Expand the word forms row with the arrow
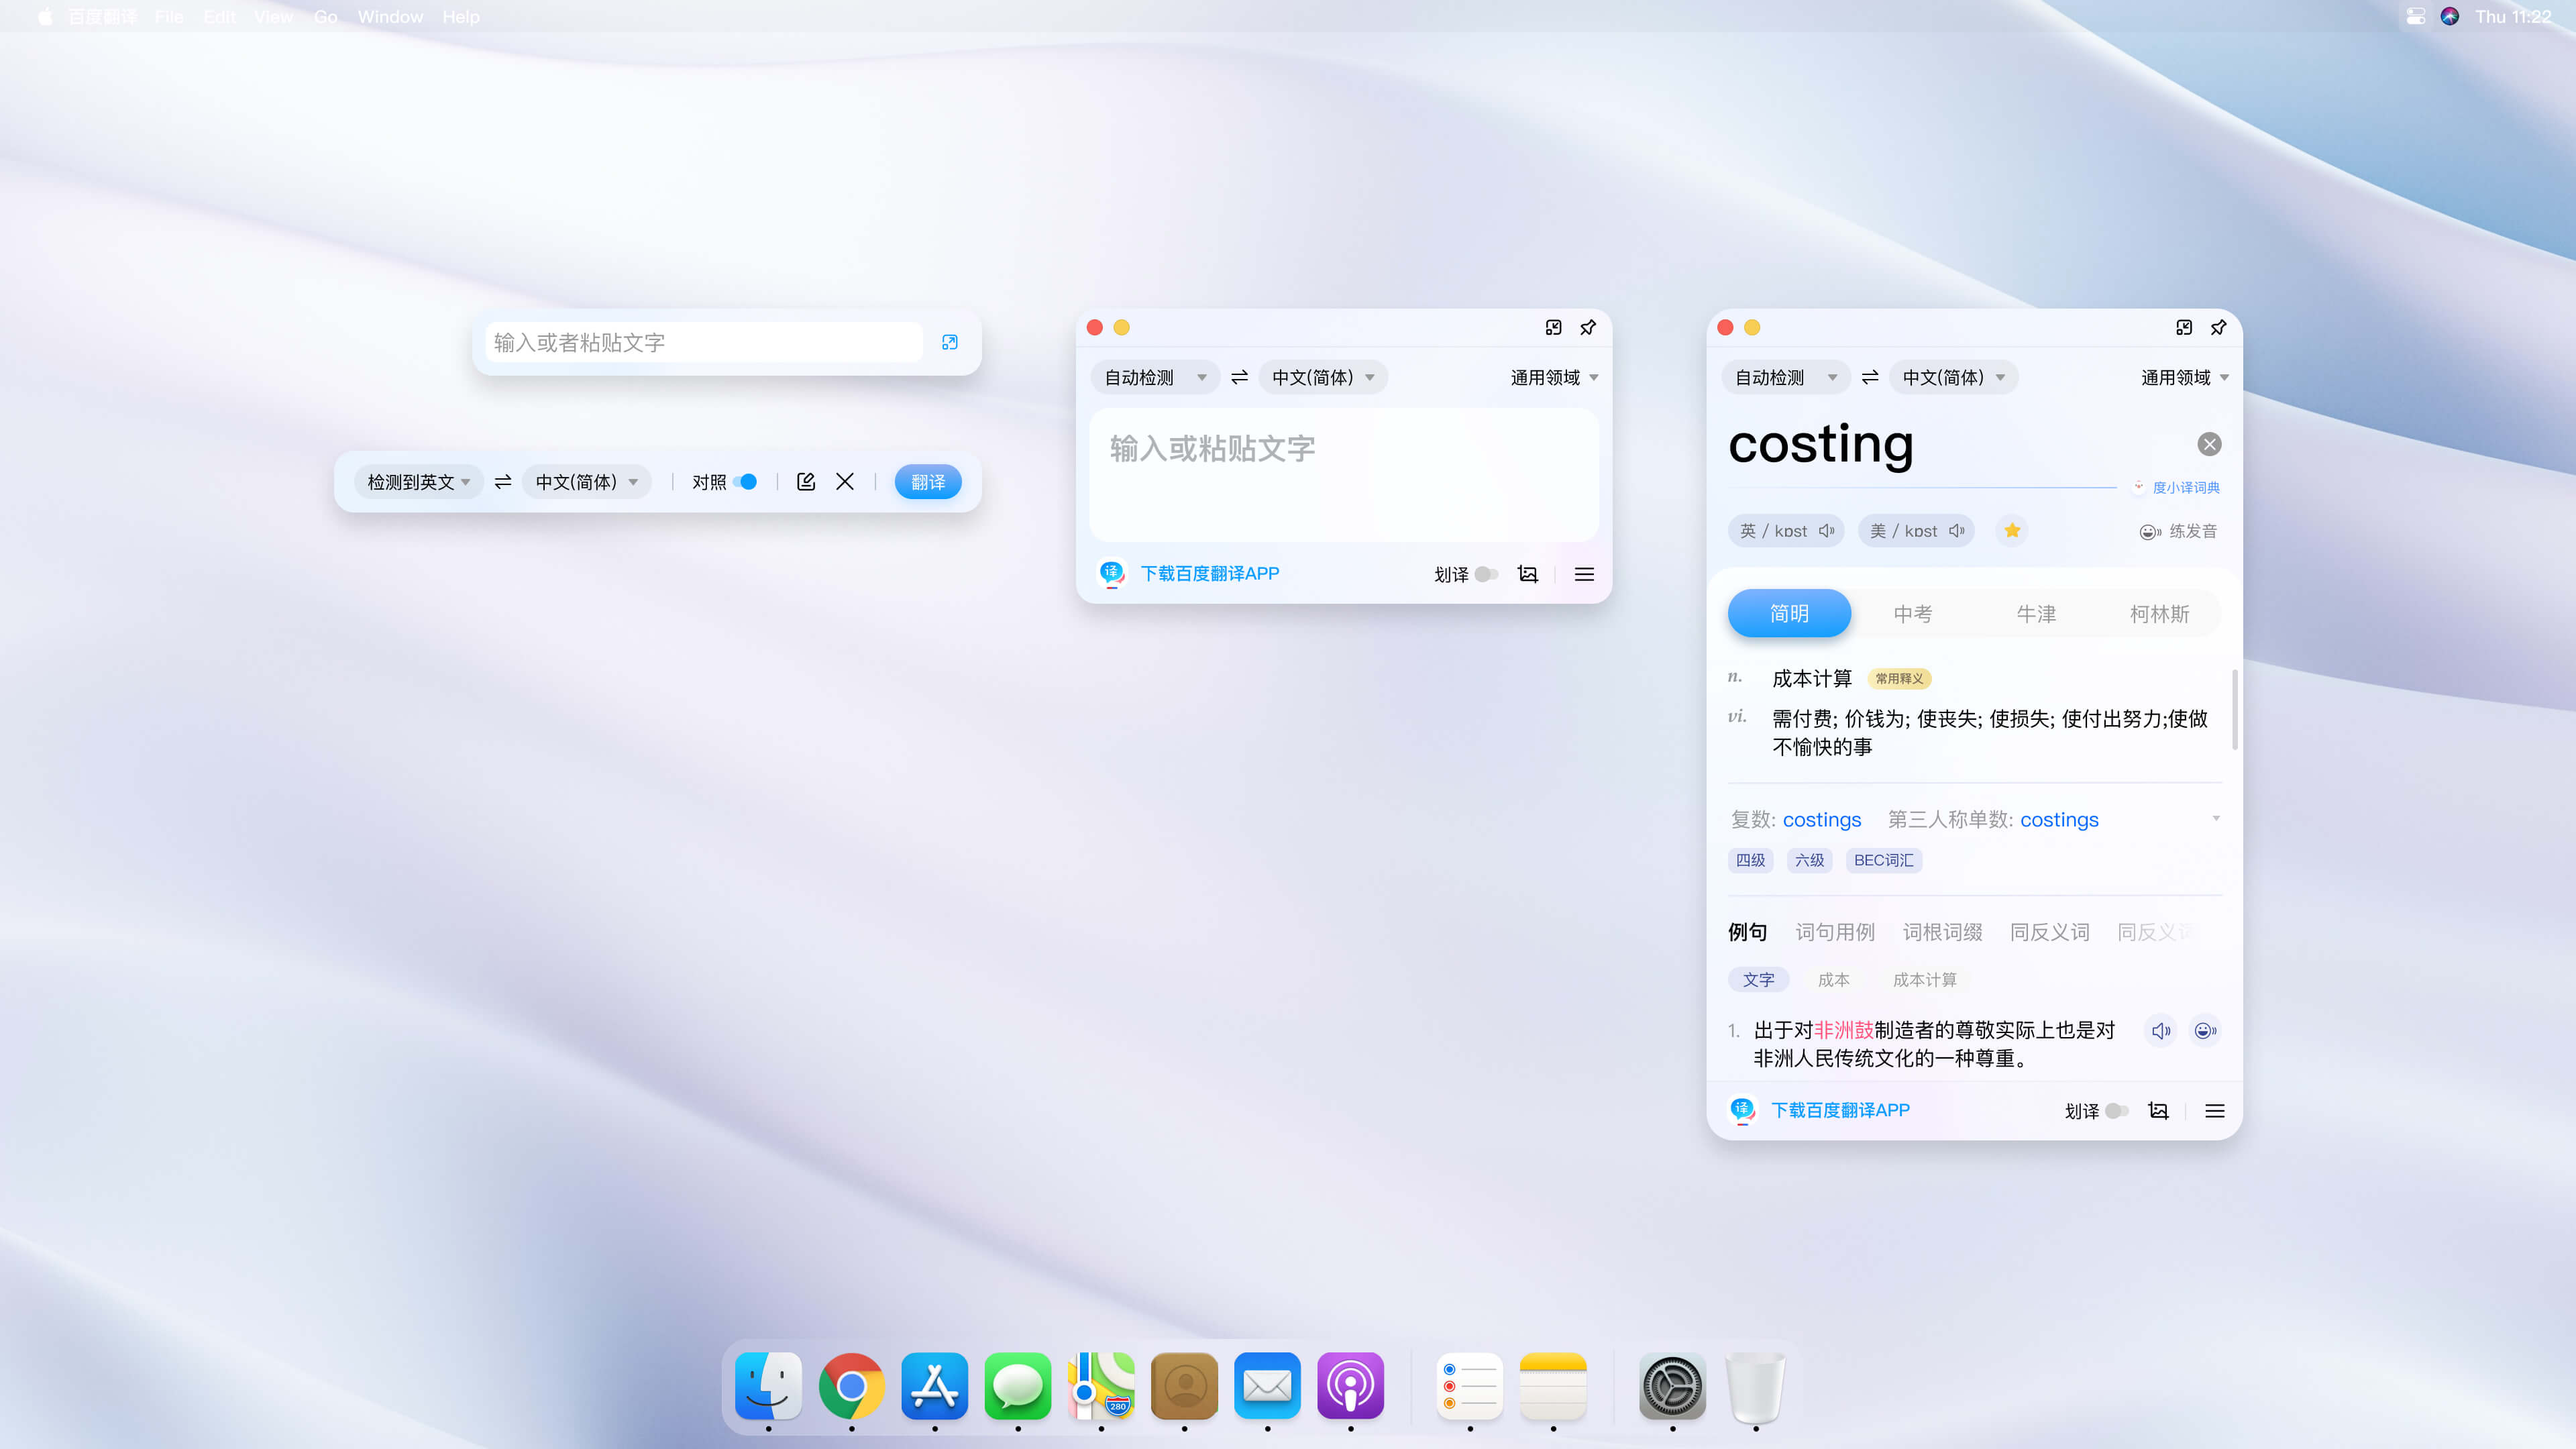This screenshot has height=1449, width=2576. point(2216,818)
